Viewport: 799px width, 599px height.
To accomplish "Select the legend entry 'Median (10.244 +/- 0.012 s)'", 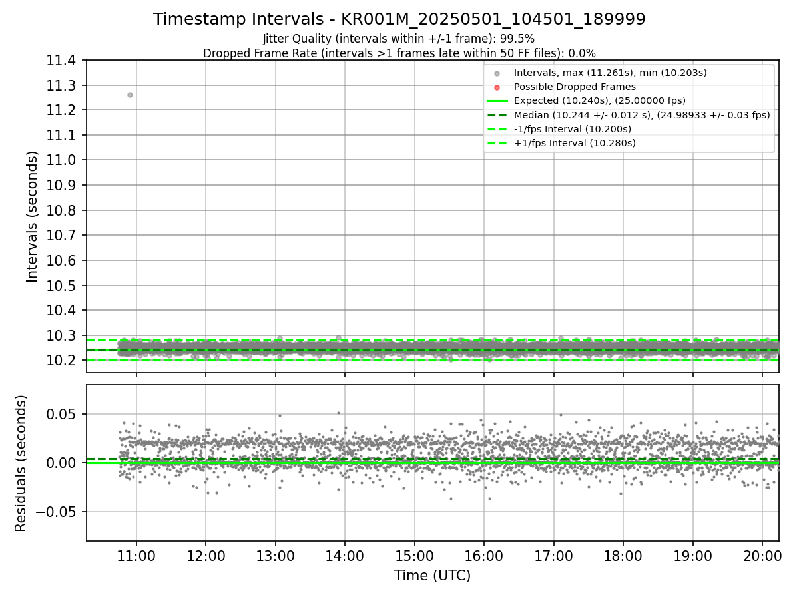I will pyautogui.click(x=642, y=115).
